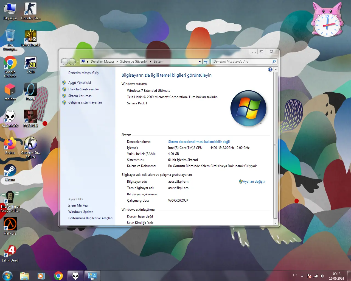Select The Coffin of Andy desktop shortcut

10,202
